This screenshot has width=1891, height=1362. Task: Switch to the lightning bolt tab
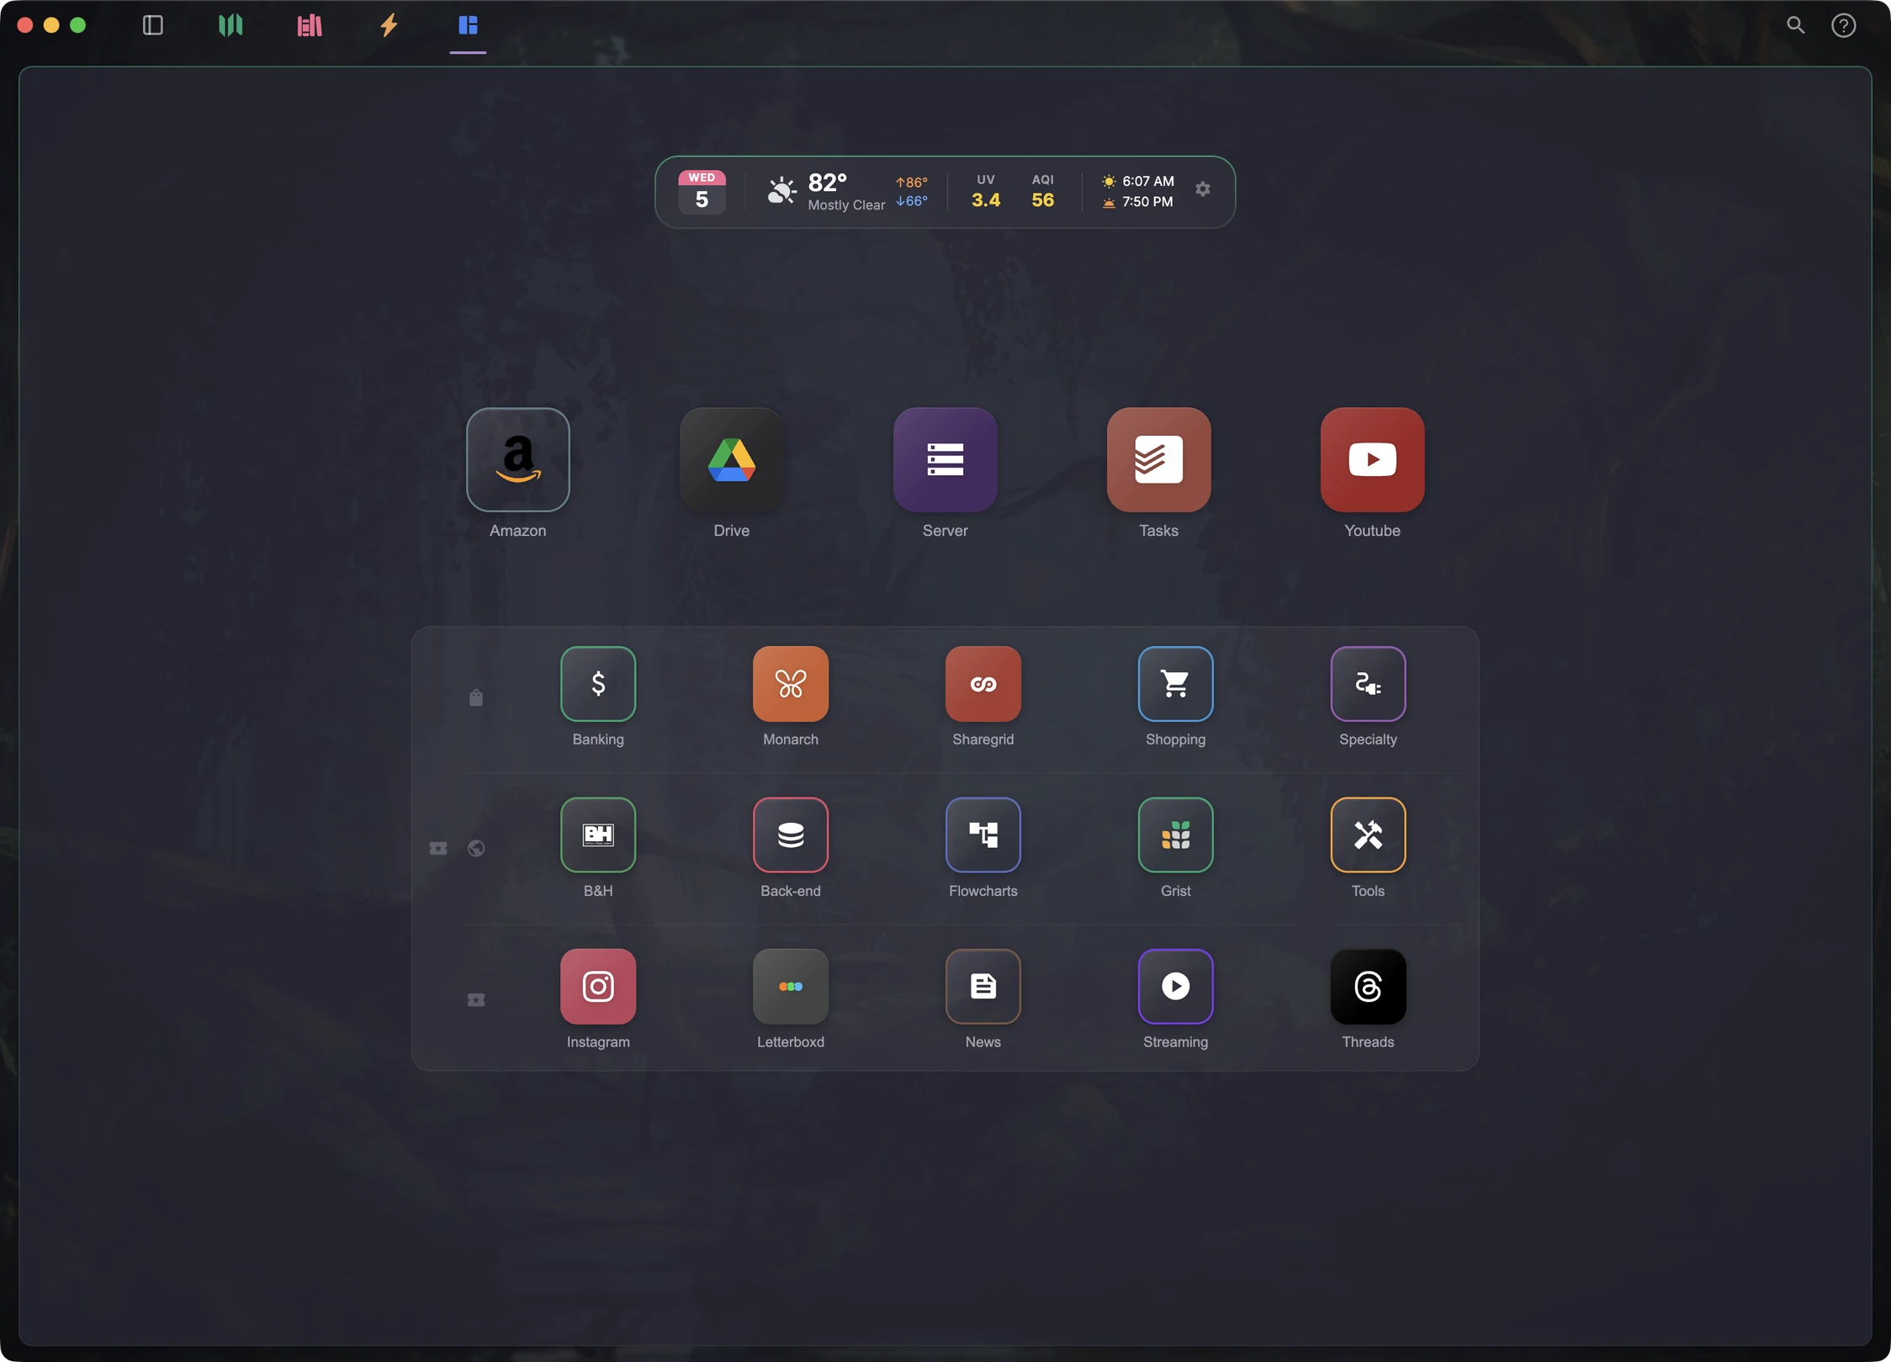click(x=389, y=25)
